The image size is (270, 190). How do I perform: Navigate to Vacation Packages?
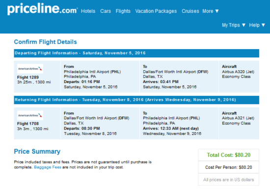click(156, 11)
